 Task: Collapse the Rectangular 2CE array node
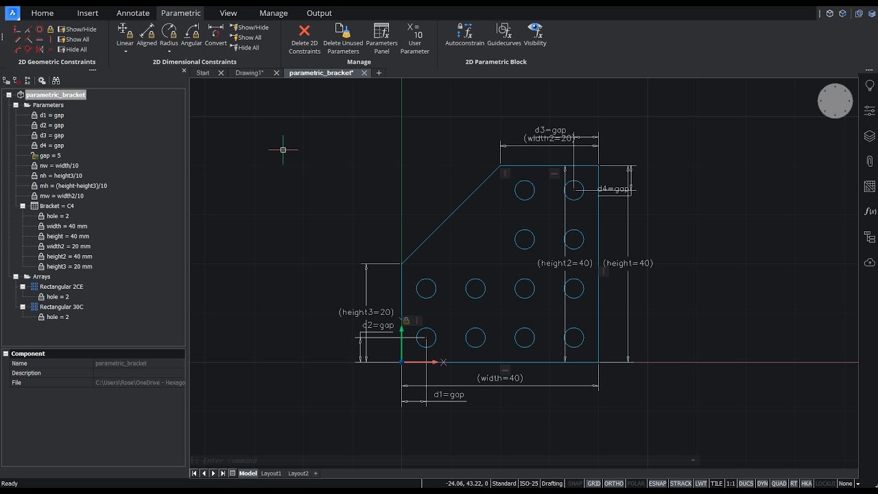23,287
